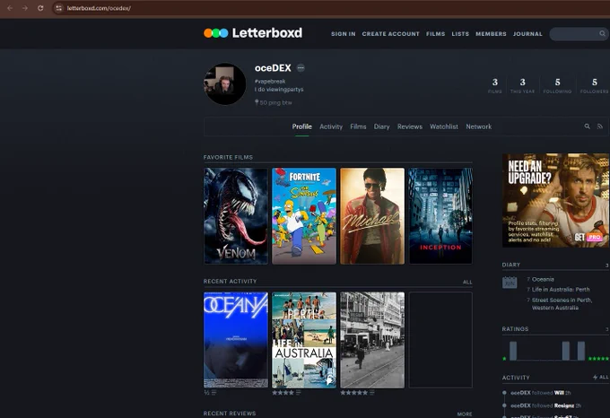Click review icon under Life in Australia poster
Image resolution: width=610 pixels, height=418 pixels.
[298, 393]
